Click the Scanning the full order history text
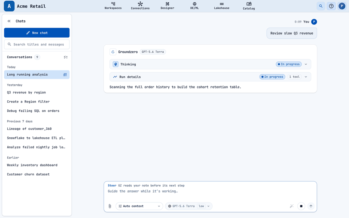Viewport: 349px width, 218px height. tap(175, 87)
